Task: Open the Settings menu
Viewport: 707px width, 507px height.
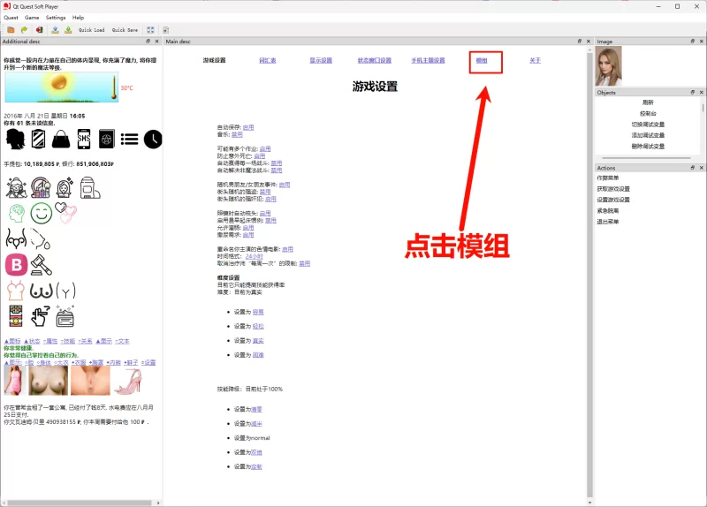Action: pyautogui.click(x=56, y=18)
